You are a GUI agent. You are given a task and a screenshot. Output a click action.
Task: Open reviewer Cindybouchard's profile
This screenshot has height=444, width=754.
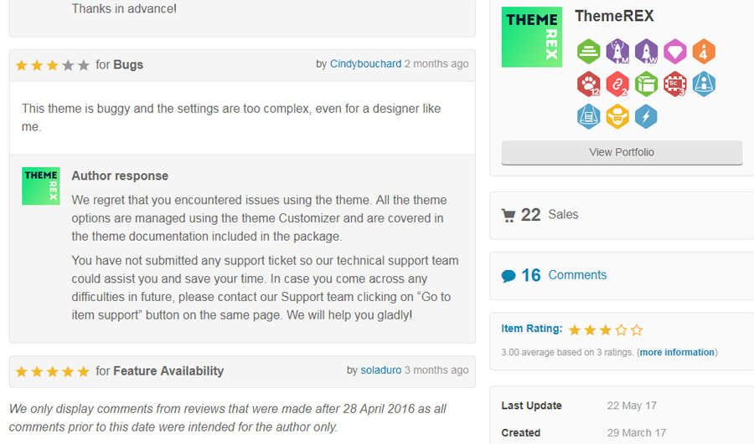365,64
